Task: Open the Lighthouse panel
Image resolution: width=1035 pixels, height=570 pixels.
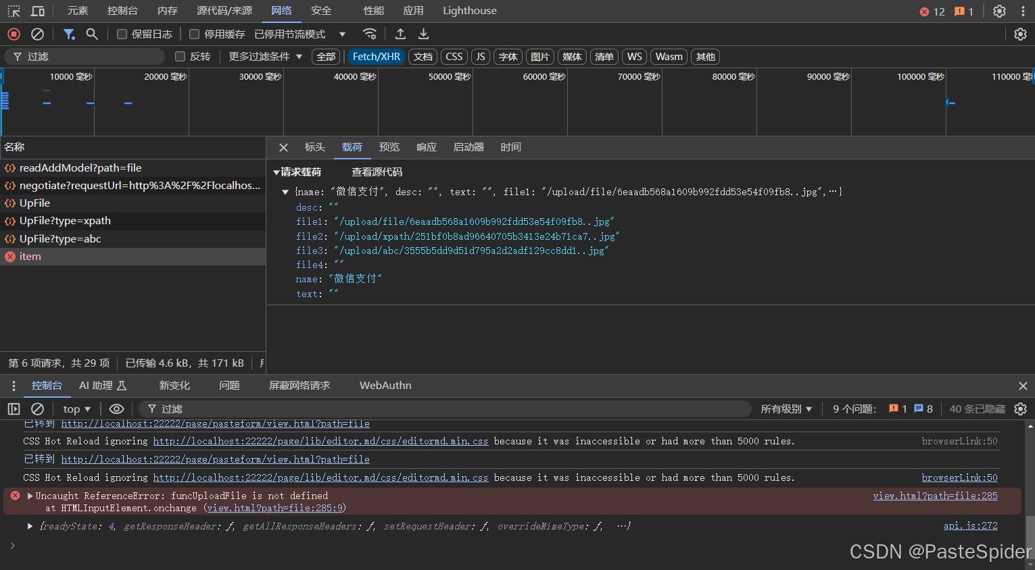Action: coord(470,11)
